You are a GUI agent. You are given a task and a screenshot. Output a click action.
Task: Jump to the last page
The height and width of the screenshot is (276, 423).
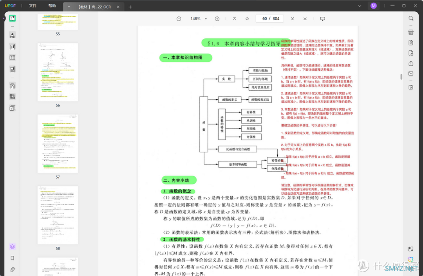[305, 19]
